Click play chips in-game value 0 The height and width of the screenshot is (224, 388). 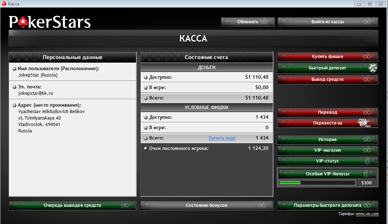coord(267,128)
